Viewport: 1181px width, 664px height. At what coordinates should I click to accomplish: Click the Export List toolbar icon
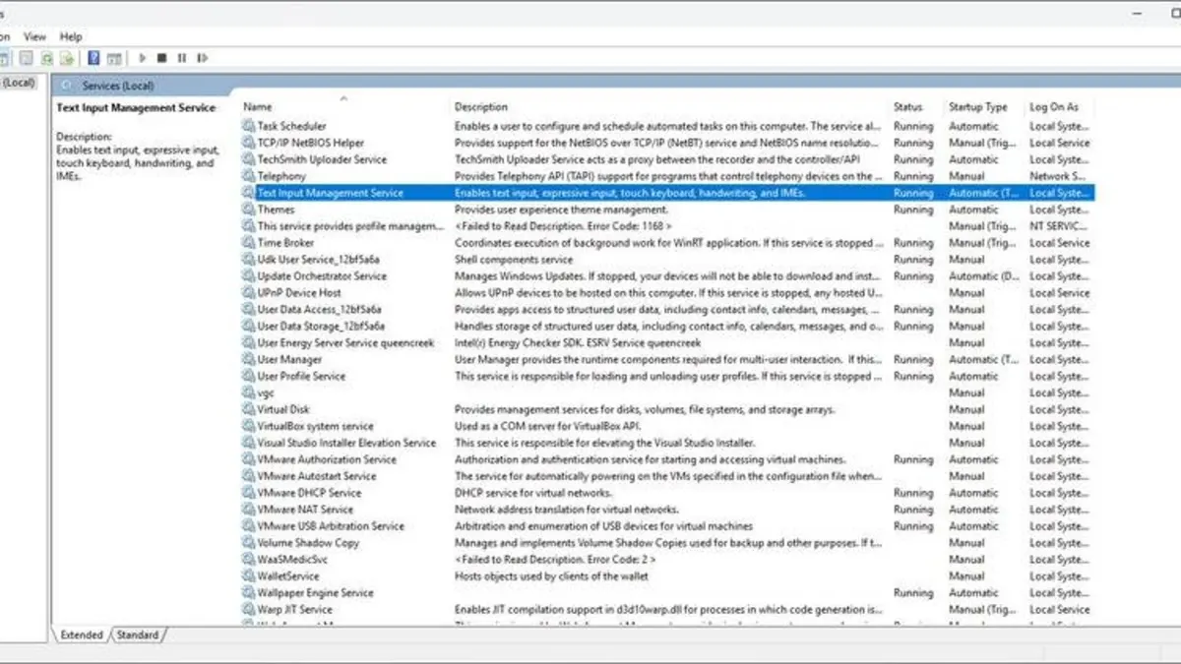point(67,59)
